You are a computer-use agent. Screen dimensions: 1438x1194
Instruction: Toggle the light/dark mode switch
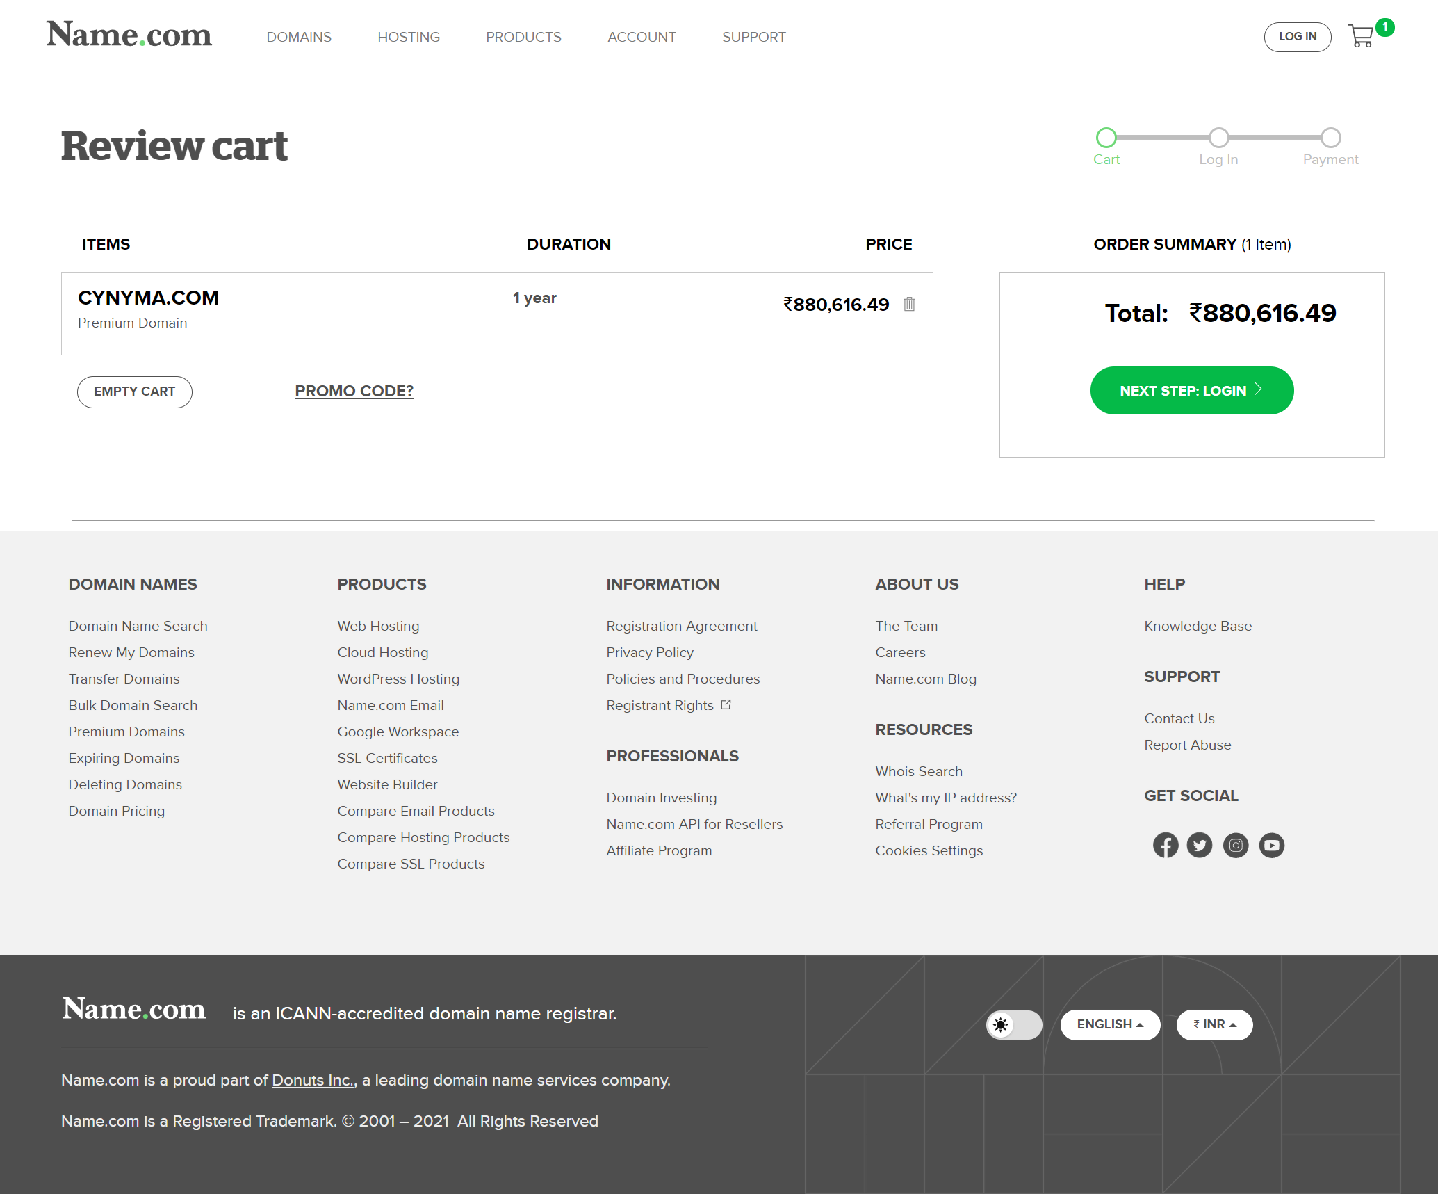coord(1014,1024)
